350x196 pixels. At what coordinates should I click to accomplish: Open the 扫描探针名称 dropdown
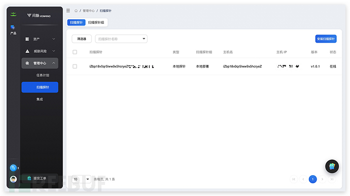(121, 39)
